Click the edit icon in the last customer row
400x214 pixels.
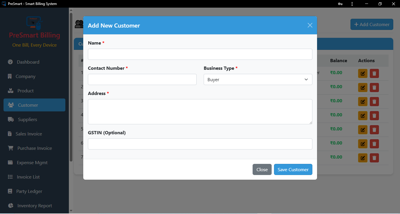[x=362, y=158]
